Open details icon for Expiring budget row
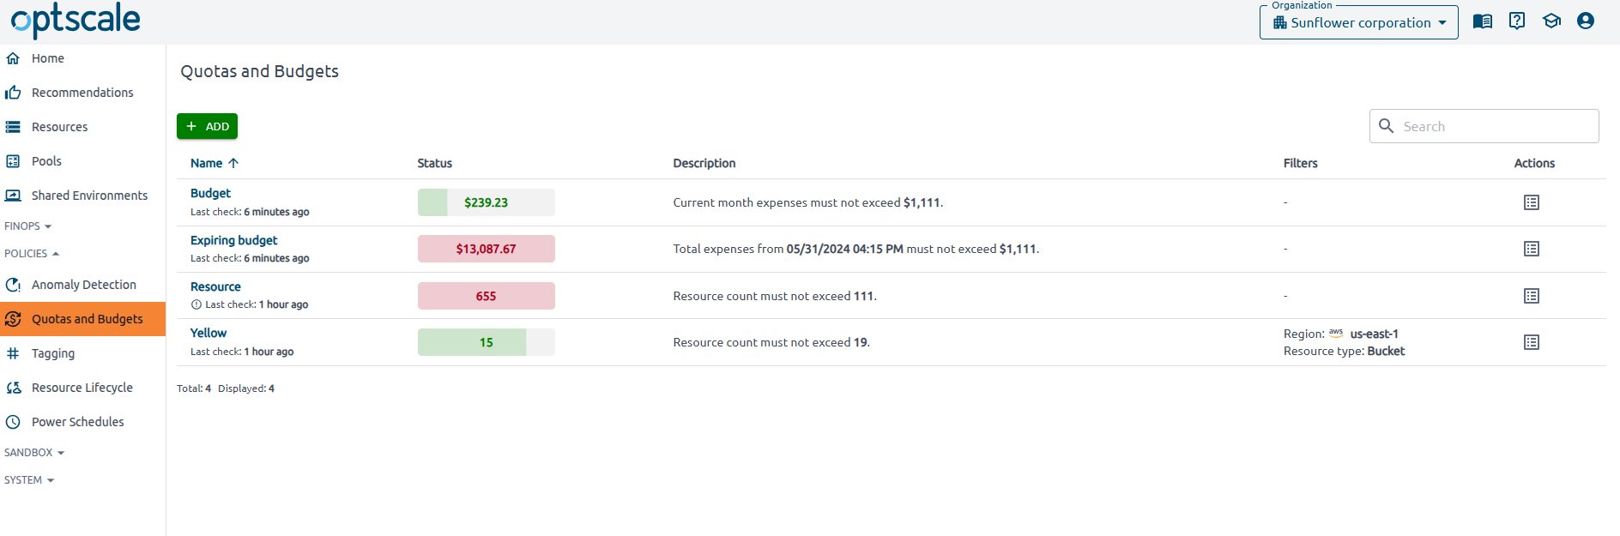The width and height of the screenshot is (1620, 536). click(x=1532, y=249)
